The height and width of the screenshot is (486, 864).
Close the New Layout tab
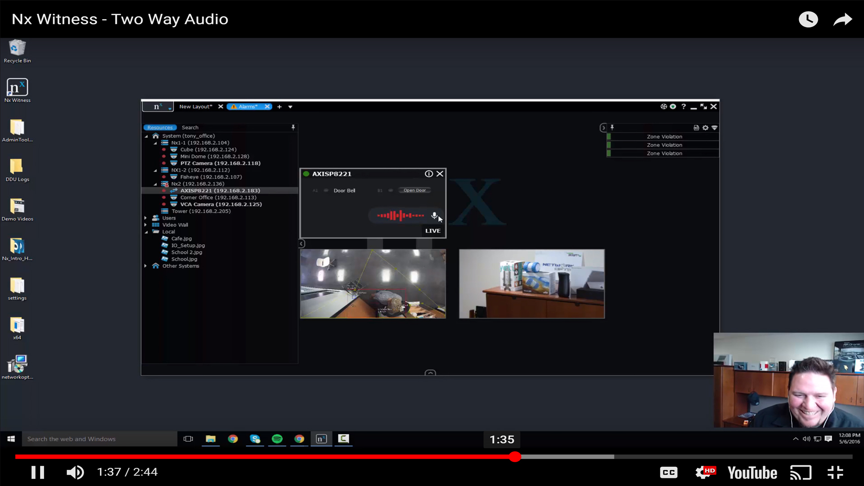[220, 107]
